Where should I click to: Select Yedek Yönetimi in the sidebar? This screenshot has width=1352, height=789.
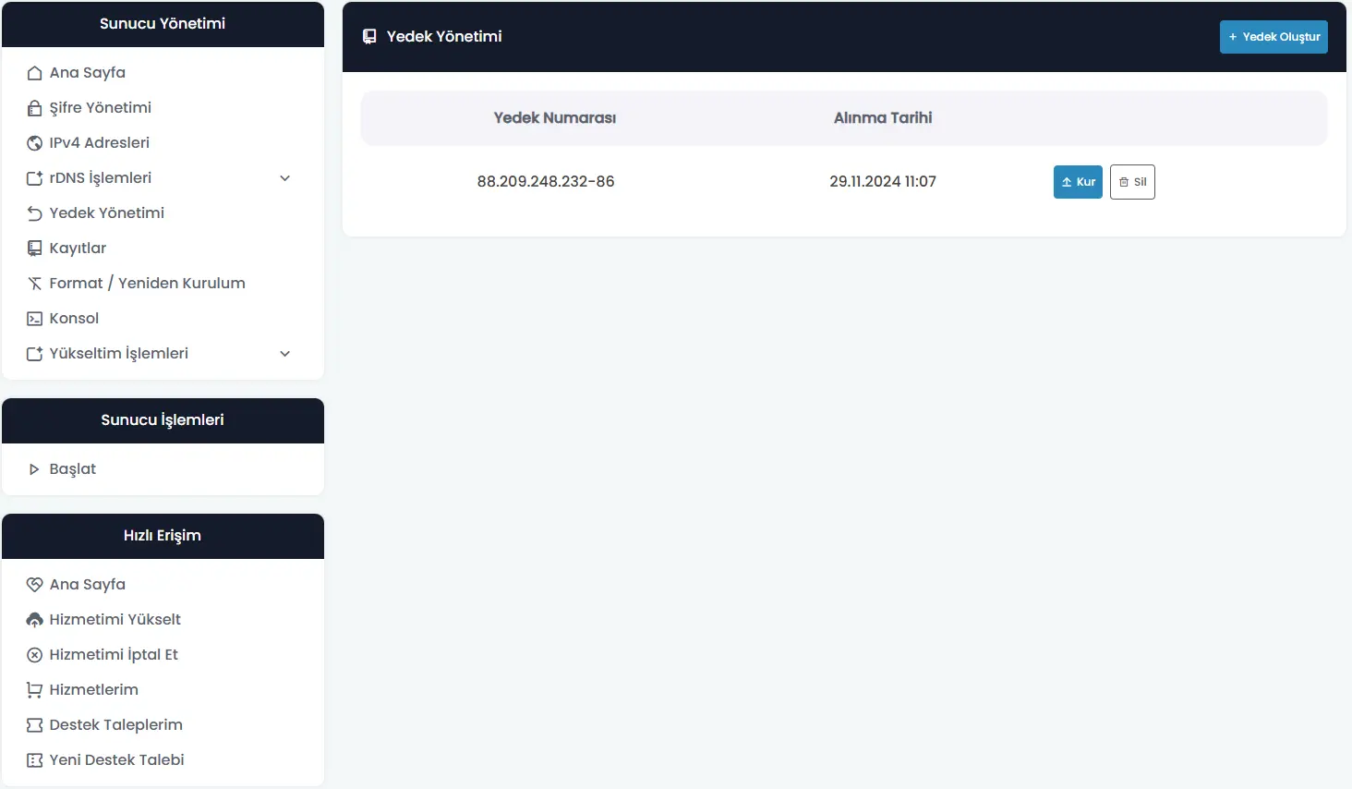[107, 213]
